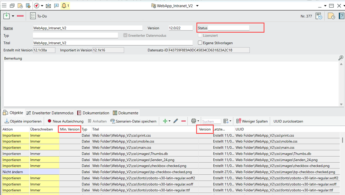The height and width of the screenshot is (195, 345).
Task: Click the favorites star folder icon
Action: pyautogui.click(x=28, y=6)
